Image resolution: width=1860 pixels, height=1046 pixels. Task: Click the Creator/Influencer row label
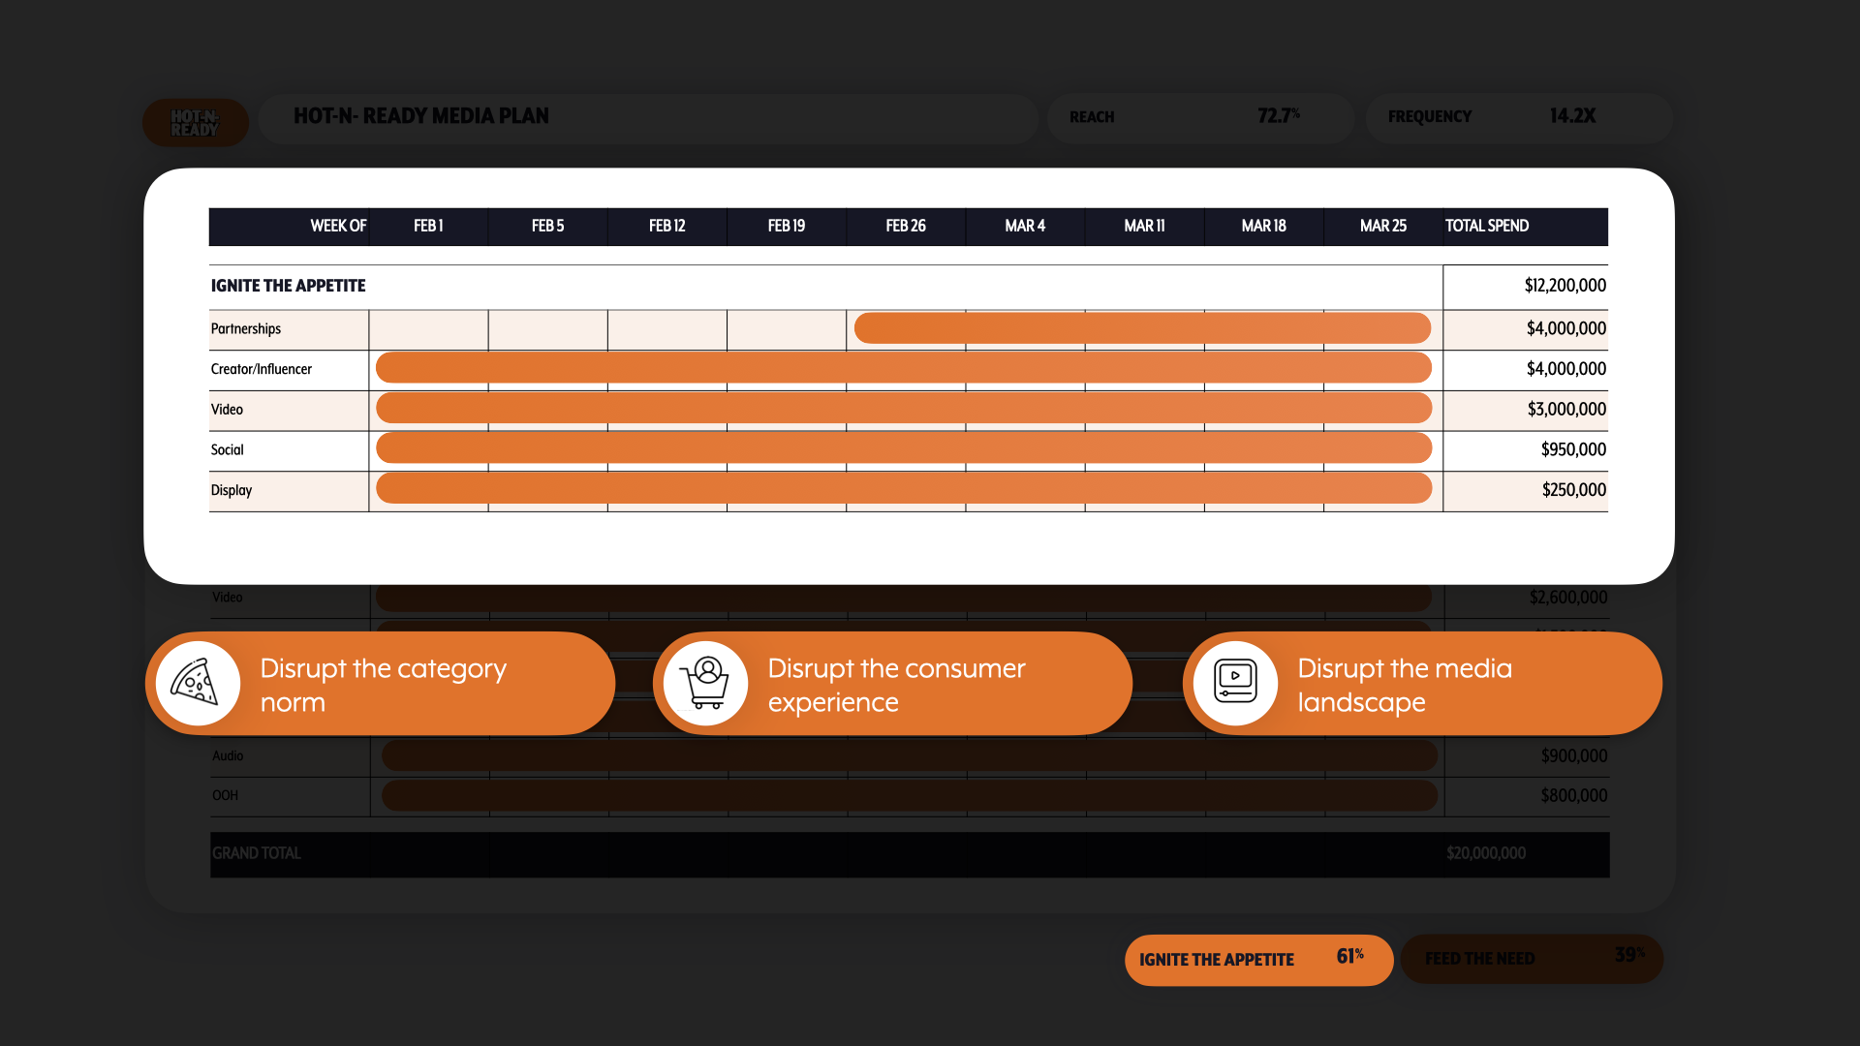[x=262, y=370]
